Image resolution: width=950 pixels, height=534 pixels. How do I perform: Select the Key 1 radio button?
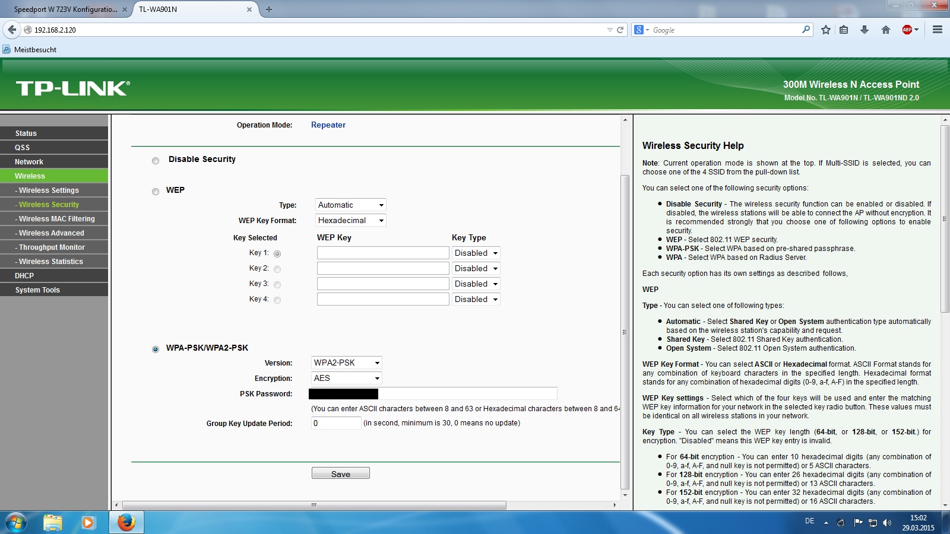tap(277, 254)
